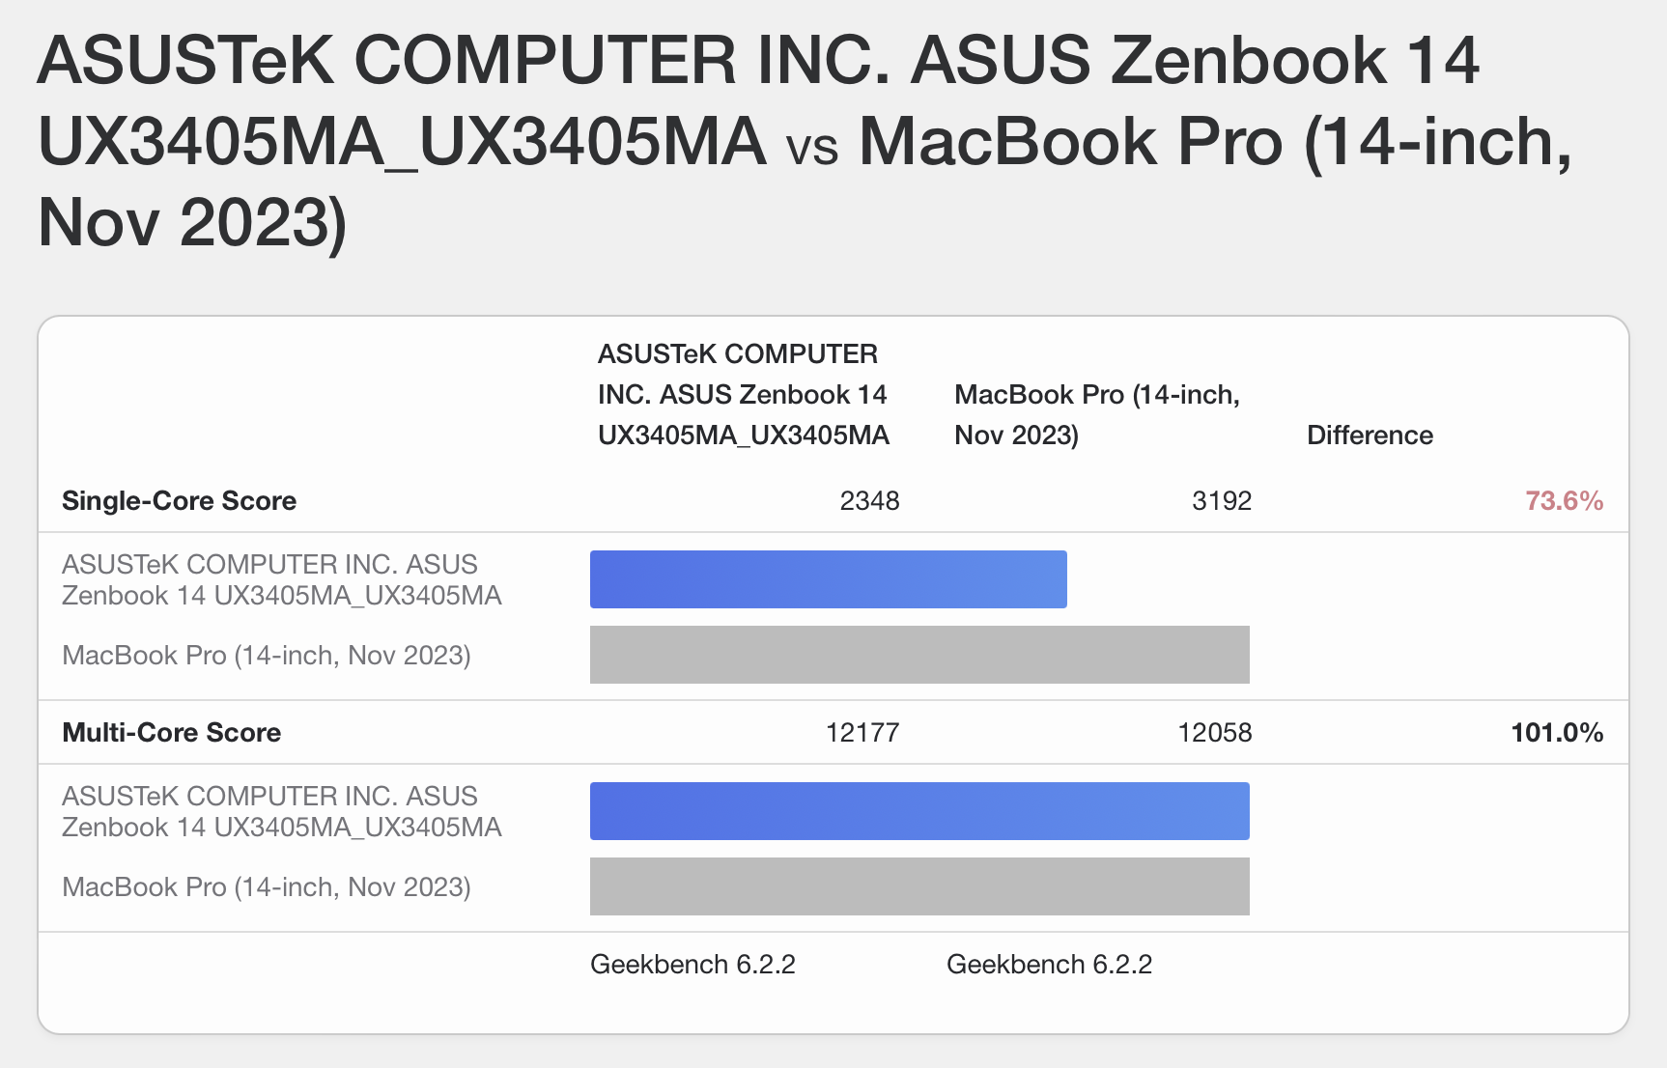Click the 101.0% difference value
This screenshot has height=1068, width=1667.
(1557, 732)
